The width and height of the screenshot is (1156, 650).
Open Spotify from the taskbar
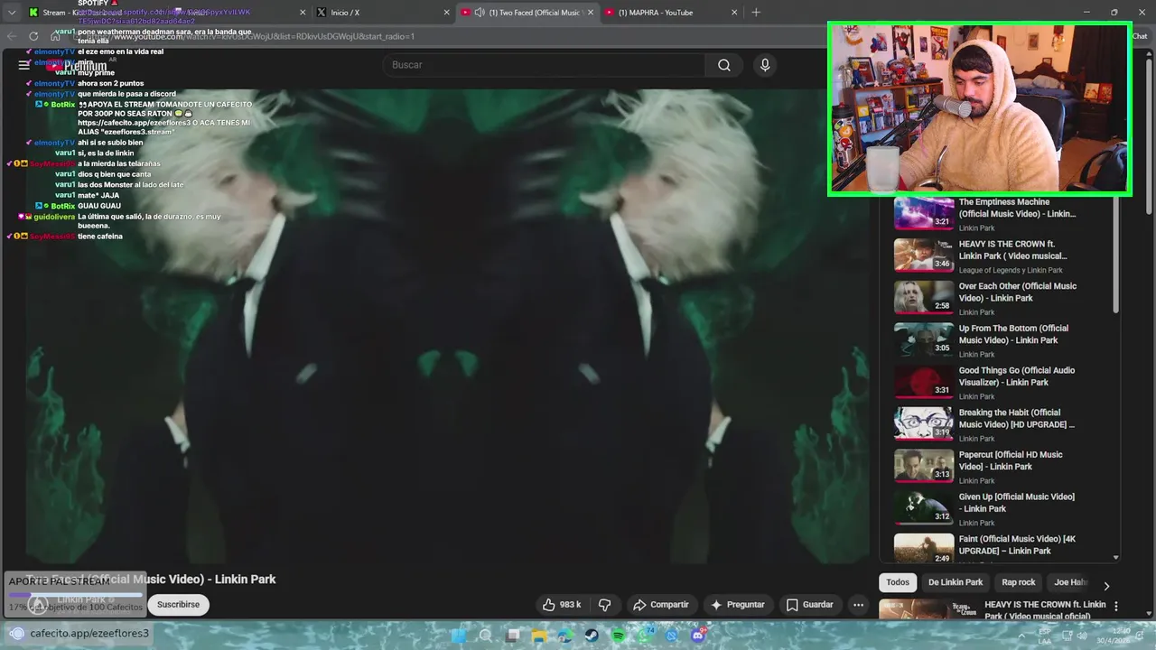click(618, 636)
